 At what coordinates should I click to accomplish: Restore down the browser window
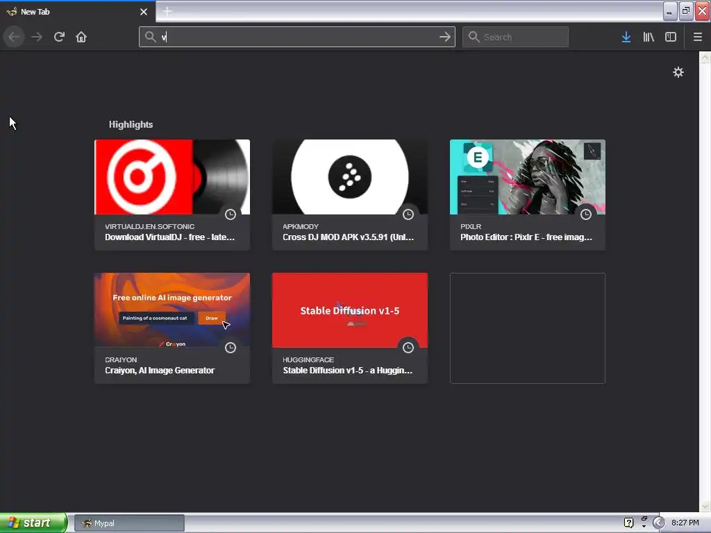click(x=686, y=11)
